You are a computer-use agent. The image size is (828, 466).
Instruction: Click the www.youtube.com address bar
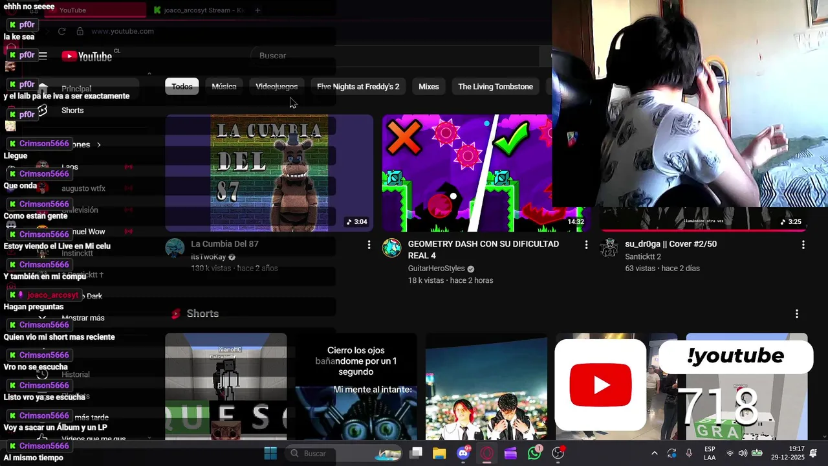click(123, 31)
